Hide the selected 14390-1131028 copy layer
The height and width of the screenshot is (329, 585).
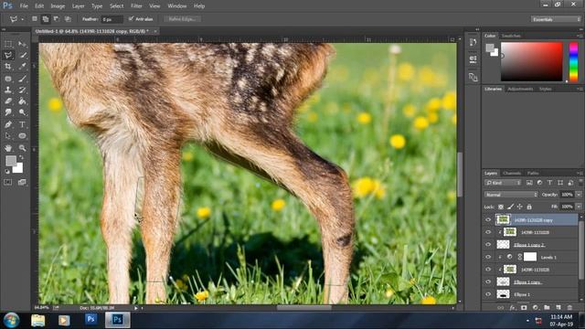[488, 219]
